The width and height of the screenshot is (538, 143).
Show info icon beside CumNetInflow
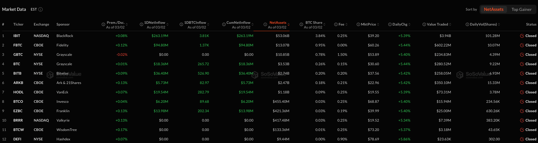tap(224, 24)
